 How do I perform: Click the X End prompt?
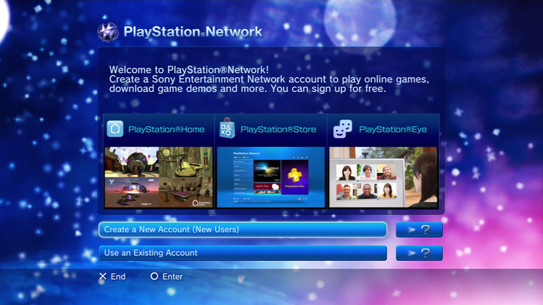tap(113, 277)
